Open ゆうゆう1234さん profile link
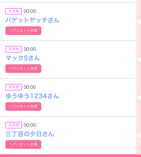The image size is (141, 157). click(32, 96)
